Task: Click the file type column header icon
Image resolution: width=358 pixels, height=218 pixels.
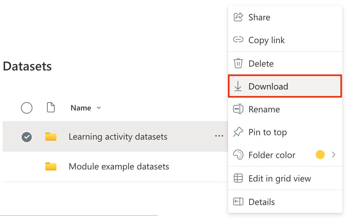Action: [x=51, y=108]
